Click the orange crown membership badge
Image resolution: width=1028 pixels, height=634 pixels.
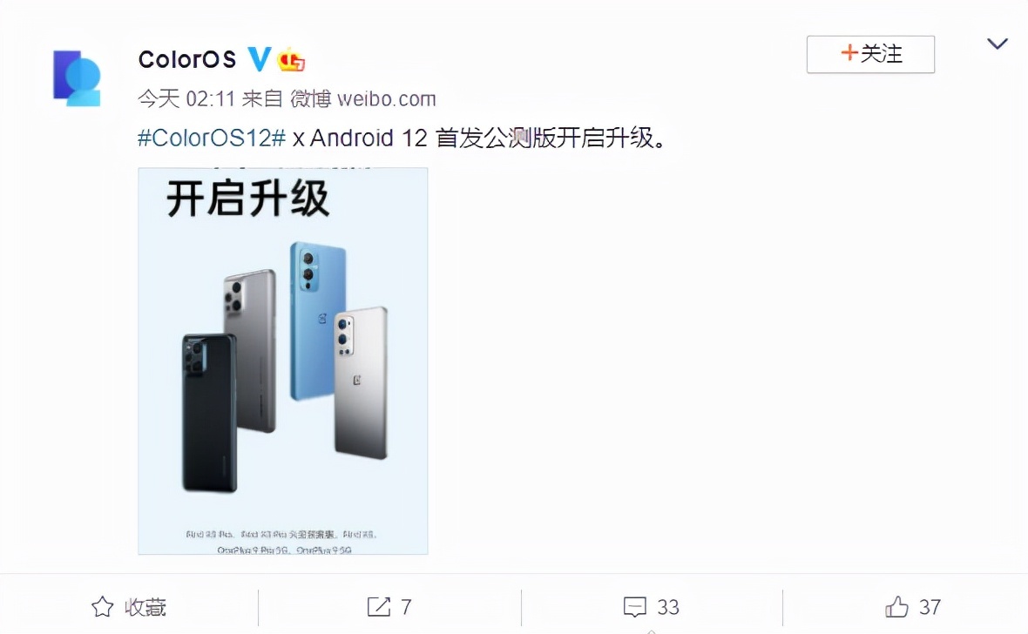pos(290,60)
